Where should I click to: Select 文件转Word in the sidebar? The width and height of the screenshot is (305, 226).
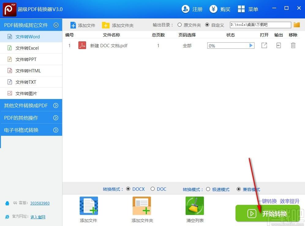pyautogui.click(x=31, y=36)
